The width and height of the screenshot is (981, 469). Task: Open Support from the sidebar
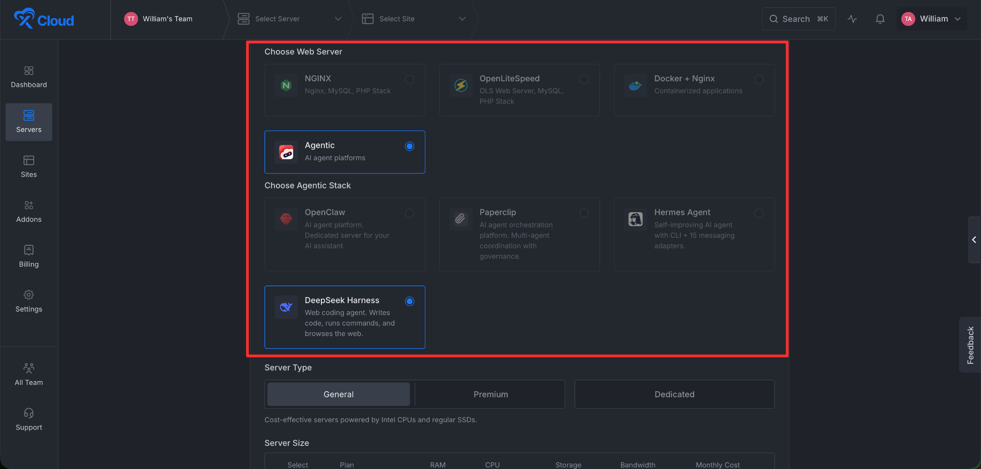[x=29, y=420]
